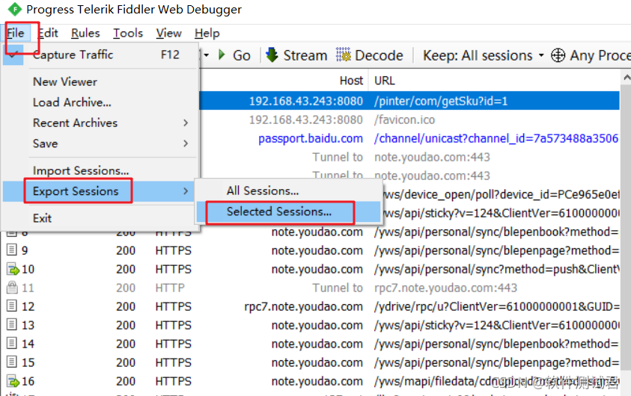Select Selected Sessions export option

288,211
